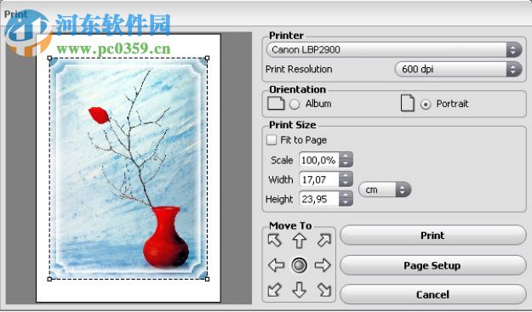Open the Canon LBP2900 printer dropdown

pyautogui.click(x=394, y=50)
